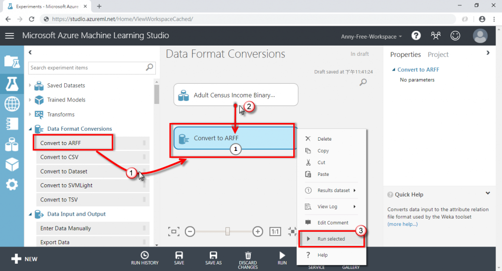Click the fit-to-screen zoom icon
The image size is (502, 271).
click(x=174, y=231)
